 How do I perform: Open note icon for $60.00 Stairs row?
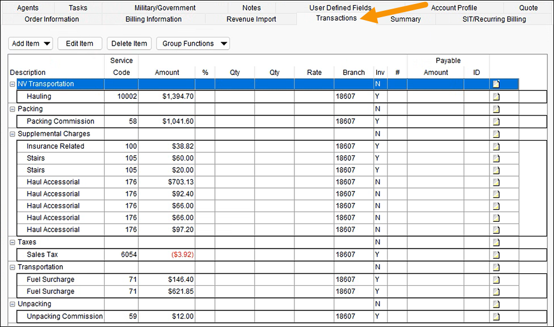[496, 158]
